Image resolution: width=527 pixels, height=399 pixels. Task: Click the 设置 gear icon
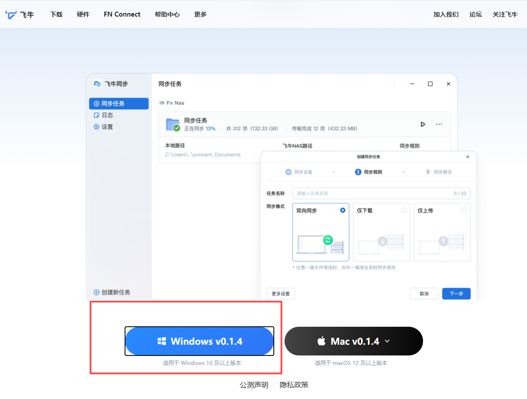pyautogui.click(x=96, y=127)
